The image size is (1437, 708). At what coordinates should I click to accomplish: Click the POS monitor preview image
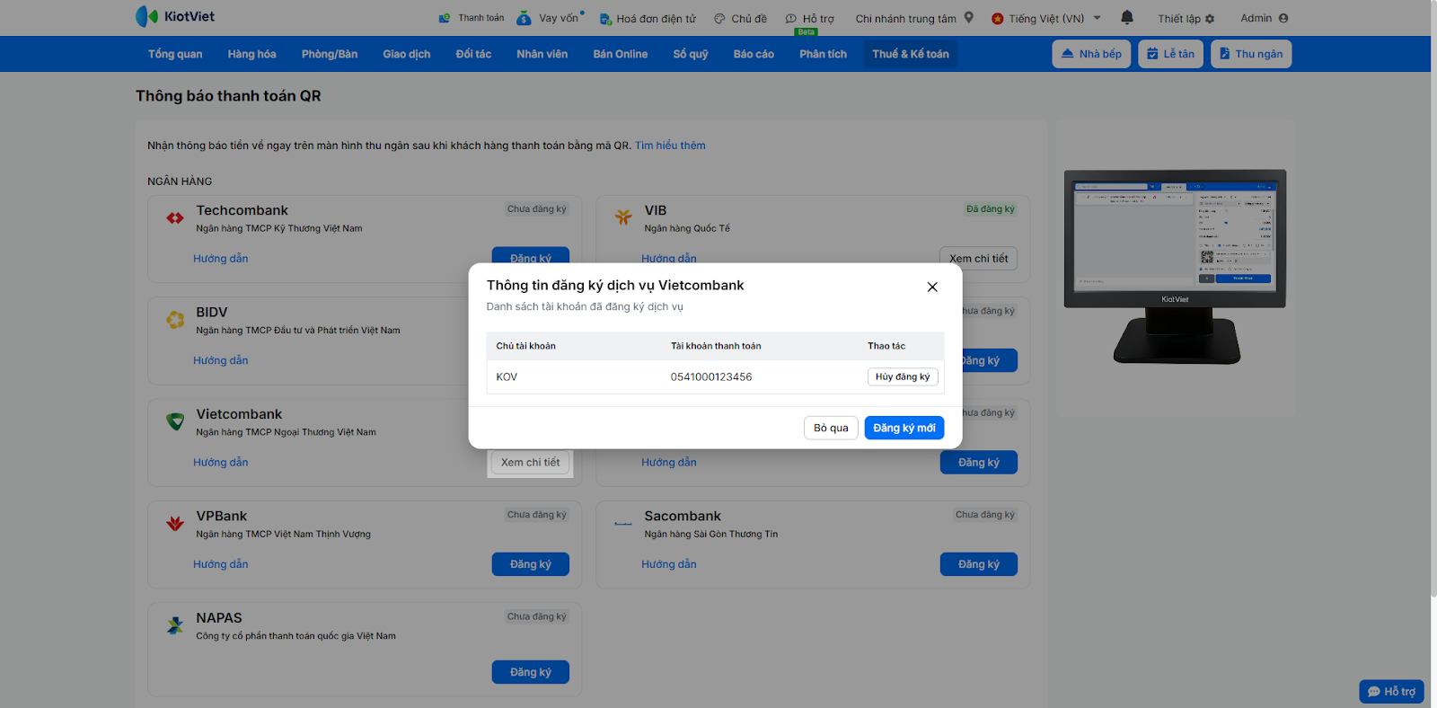click(x=1176, y=266)
